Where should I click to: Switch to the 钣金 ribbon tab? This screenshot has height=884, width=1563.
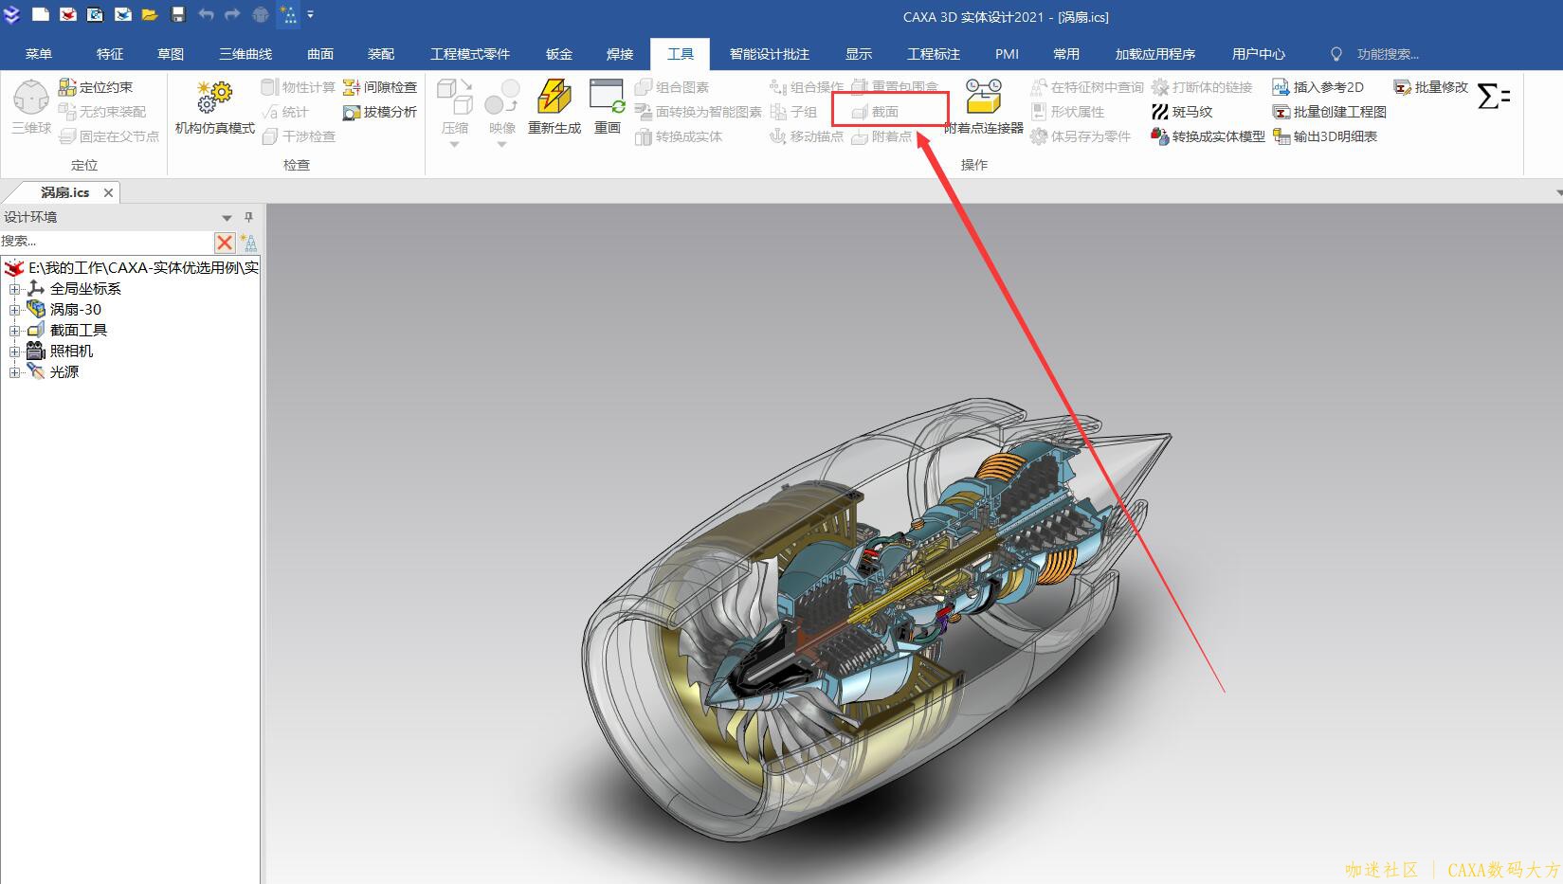[559, 54]
